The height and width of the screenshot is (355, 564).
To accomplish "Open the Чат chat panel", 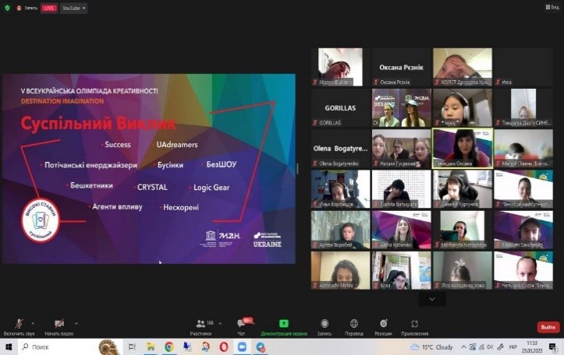I will 241,327.
